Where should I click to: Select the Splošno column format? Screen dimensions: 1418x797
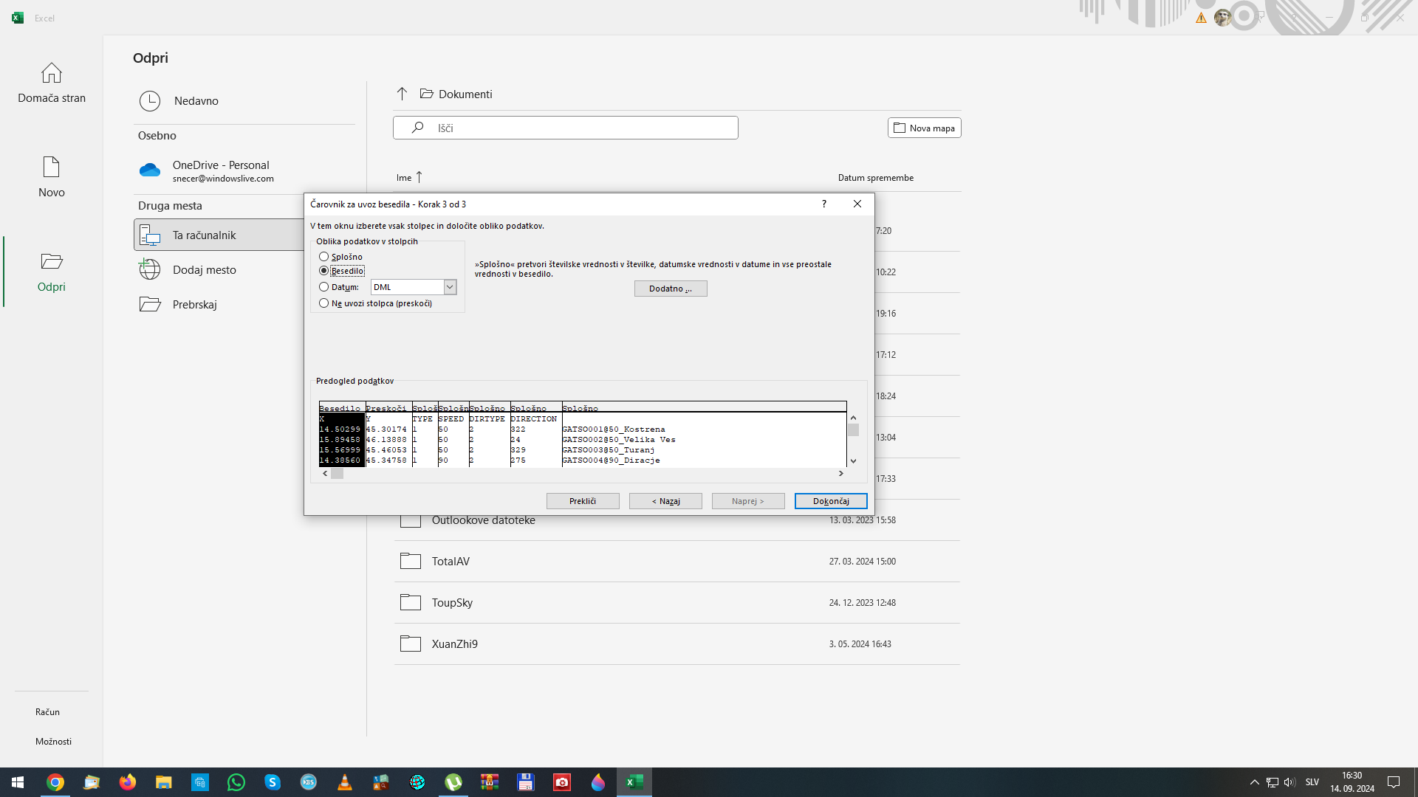340,257
